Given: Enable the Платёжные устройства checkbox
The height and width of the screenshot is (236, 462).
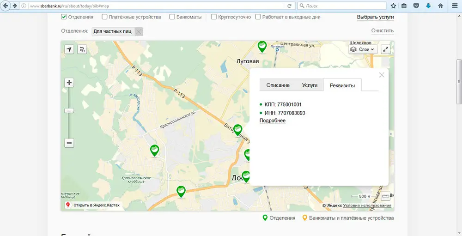Looking at the screenshot, I should click(x=104, y=17).
